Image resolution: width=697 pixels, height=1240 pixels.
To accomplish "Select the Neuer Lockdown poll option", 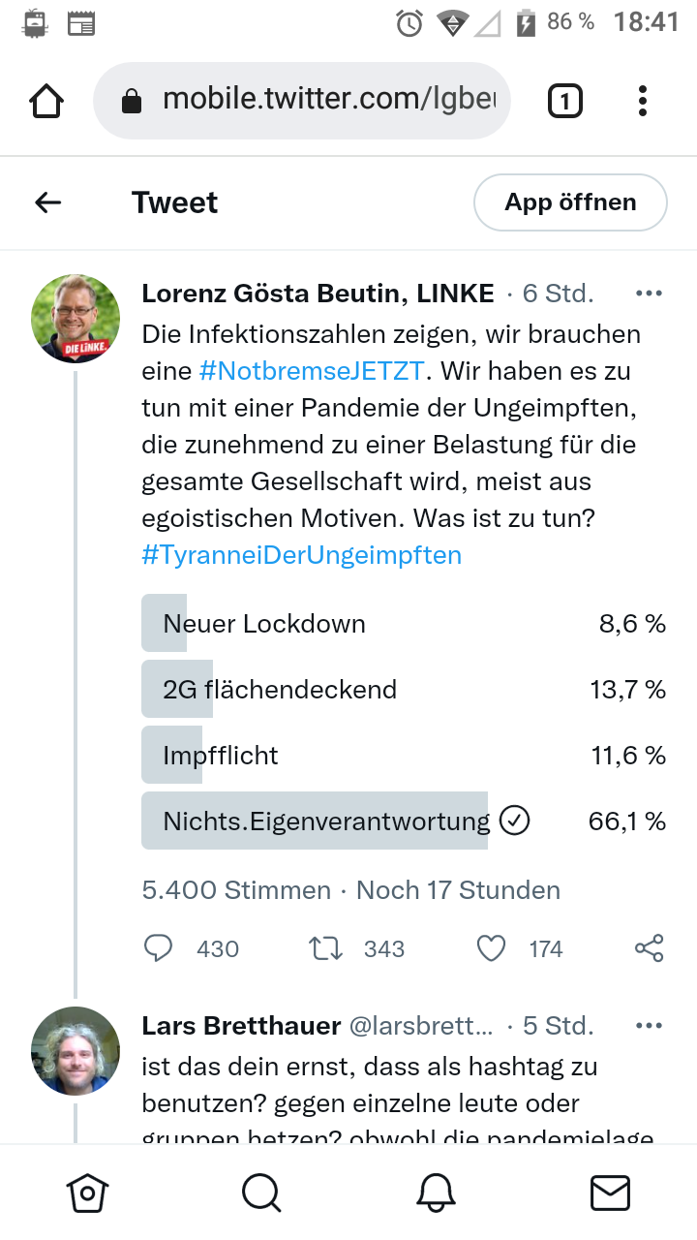I will point(403,624).
